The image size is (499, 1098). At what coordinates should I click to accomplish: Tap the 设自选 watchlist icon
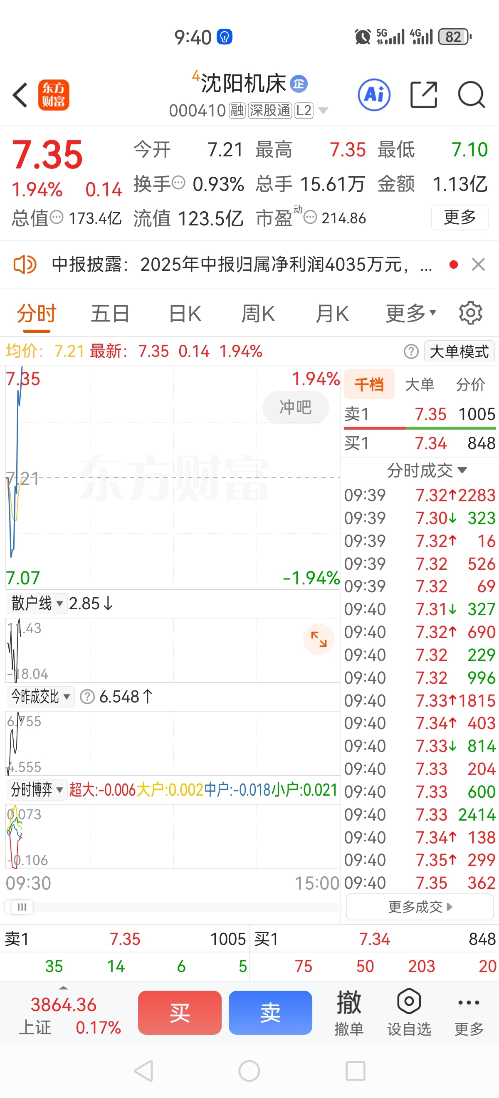click(x=409, y=1013)
